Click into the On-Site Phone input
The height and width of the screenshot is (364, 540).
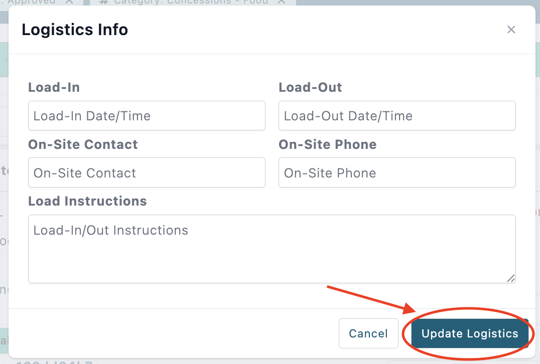(397, 172)
